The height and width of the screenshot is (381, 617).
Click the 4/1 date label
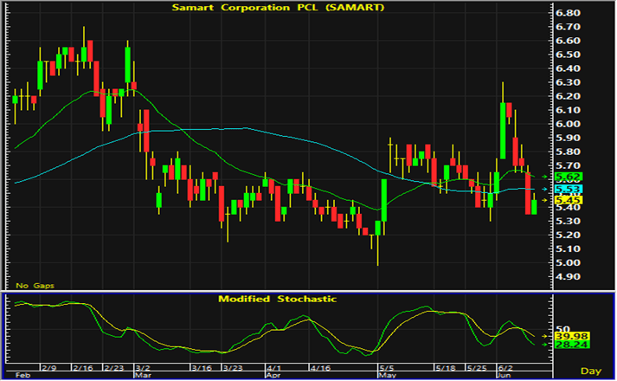[x=274, y=368]
